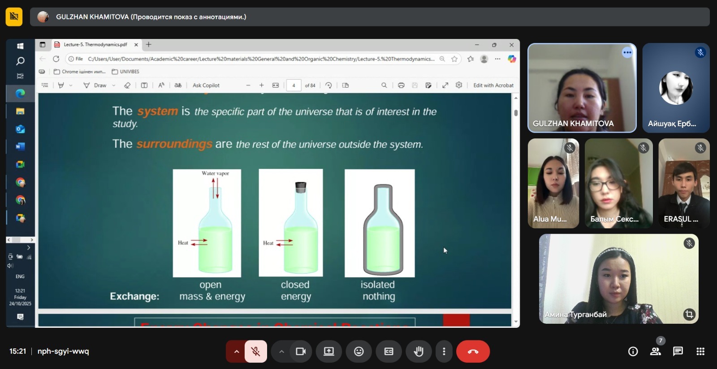The image size is (717, 369).
Task: Click the PDF vertical scrollbar thumb
Action: point(516,113)
